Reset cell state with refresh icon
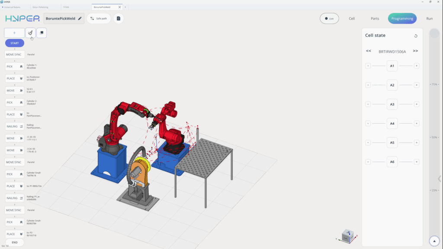 point(416,36)
